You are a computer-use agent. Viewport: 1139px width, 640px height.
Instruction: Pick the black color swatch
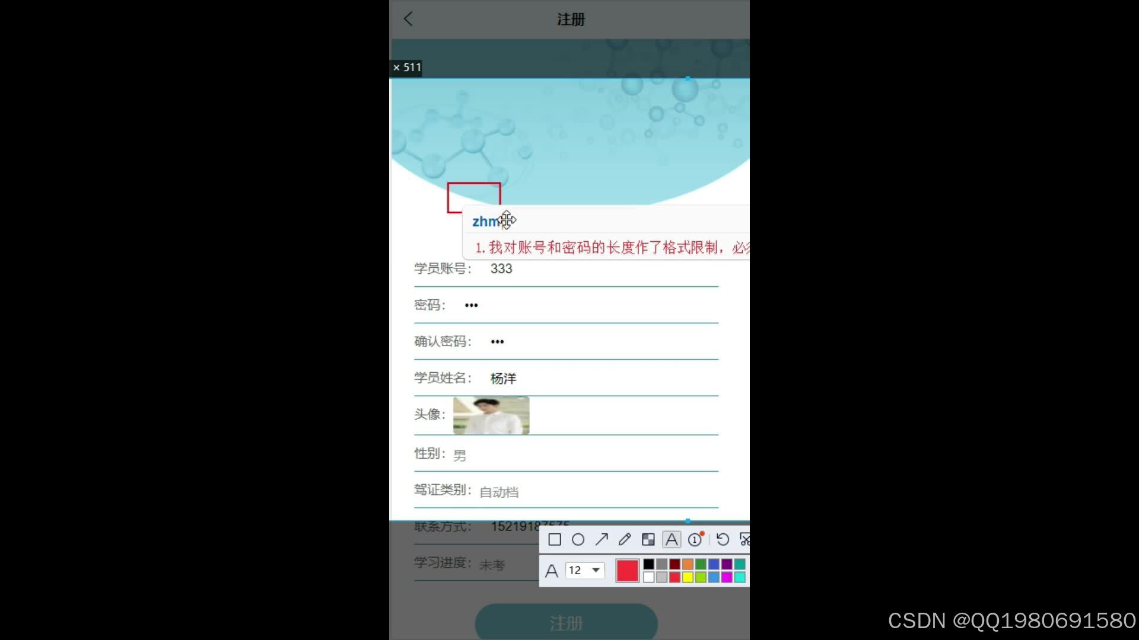pos(649,564)
